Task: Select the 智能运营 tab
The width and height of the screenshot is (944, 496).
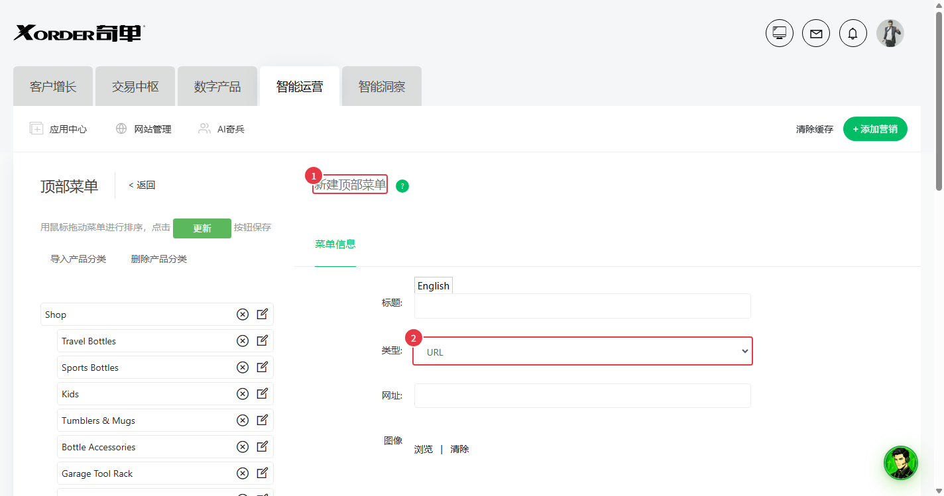Action: [300, 87]
